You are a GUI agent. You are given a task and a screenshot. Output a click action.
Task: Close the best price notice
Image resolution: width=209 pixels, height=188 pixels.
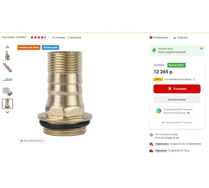(x=201, y=48)
